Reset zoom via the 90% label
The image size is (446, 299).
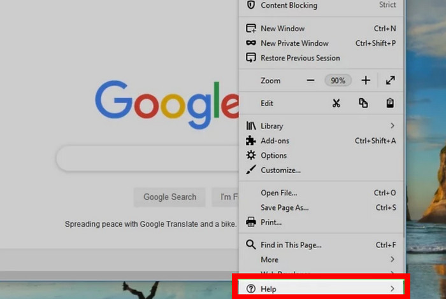click(338, 81)
